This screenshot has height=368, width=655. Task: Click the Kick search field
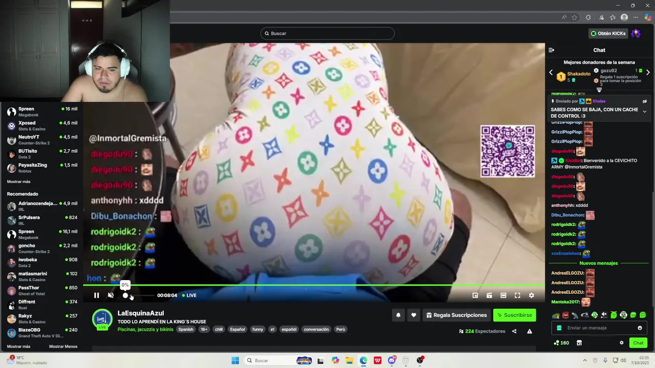point(327,33)
